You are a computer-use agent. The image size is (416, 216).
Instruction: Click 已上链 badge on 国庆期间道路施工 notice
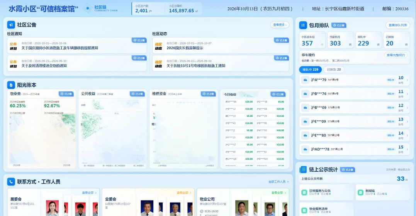click(x=139, y=40)
